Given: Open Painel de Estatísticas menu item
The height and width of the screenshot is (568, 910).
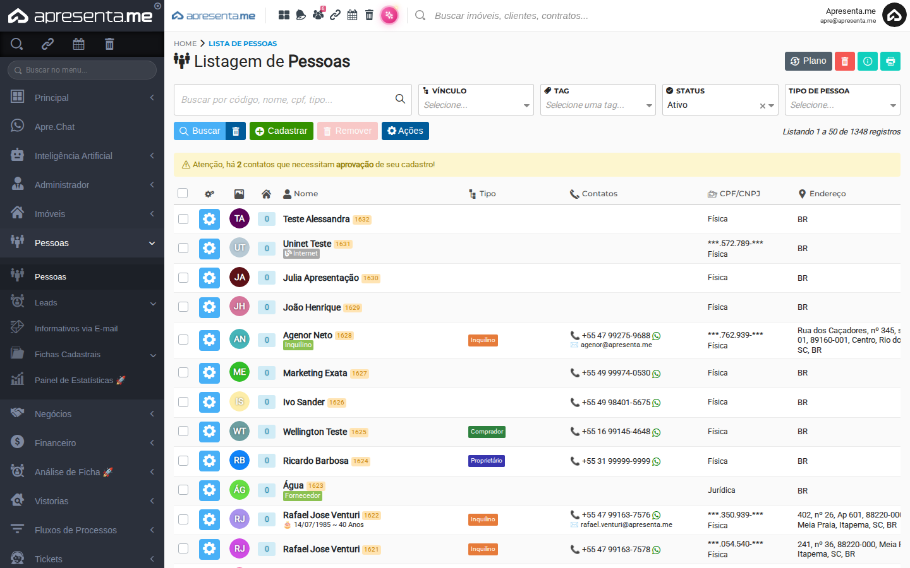Looking at the screenshot, I should 82,381.
